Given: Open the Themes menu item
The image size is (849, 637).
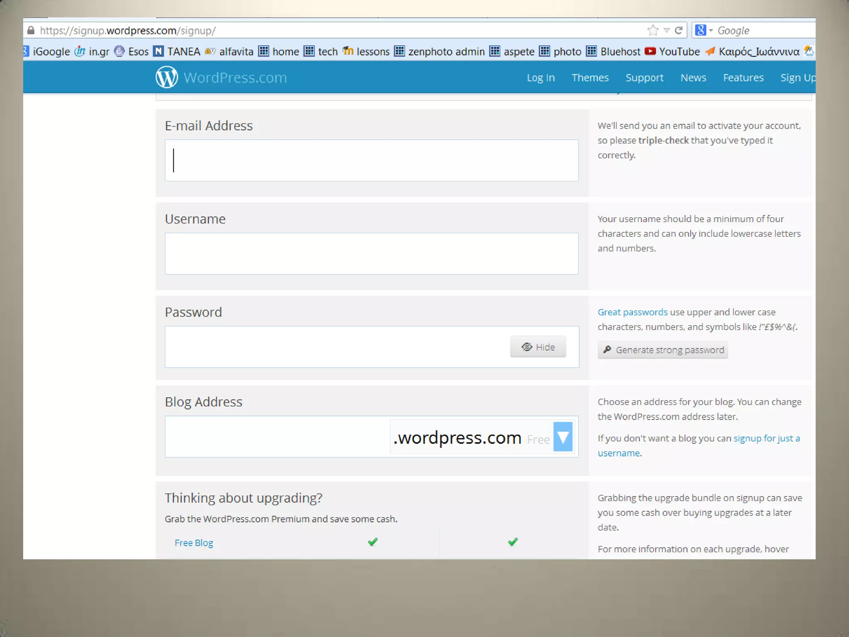Looking at the screenshot, I should [590, 78].
